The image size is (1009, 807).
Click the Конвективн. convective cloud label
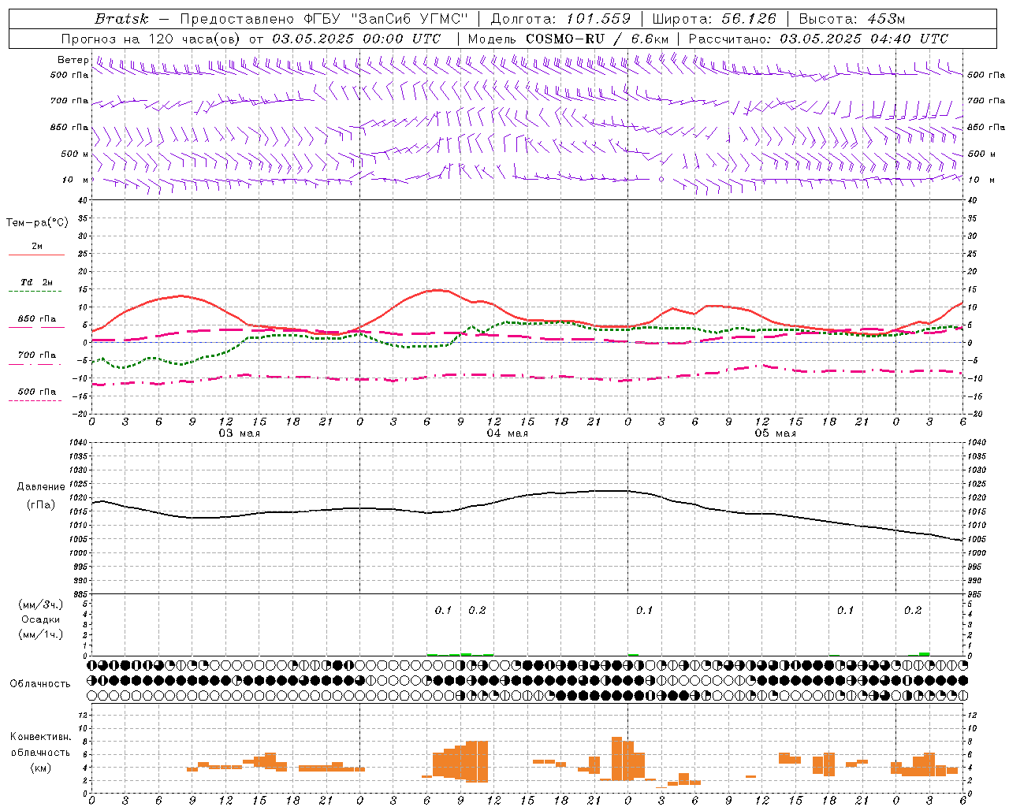[41, 737]
